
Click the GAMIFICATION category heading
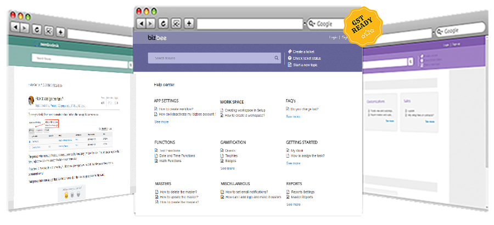click(233, 142)
